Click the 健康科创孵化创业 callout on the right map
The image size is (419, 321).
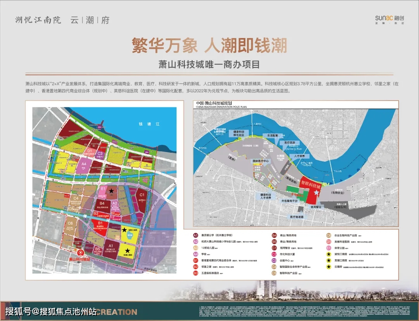pyautogui.click(x=239, y=133)
